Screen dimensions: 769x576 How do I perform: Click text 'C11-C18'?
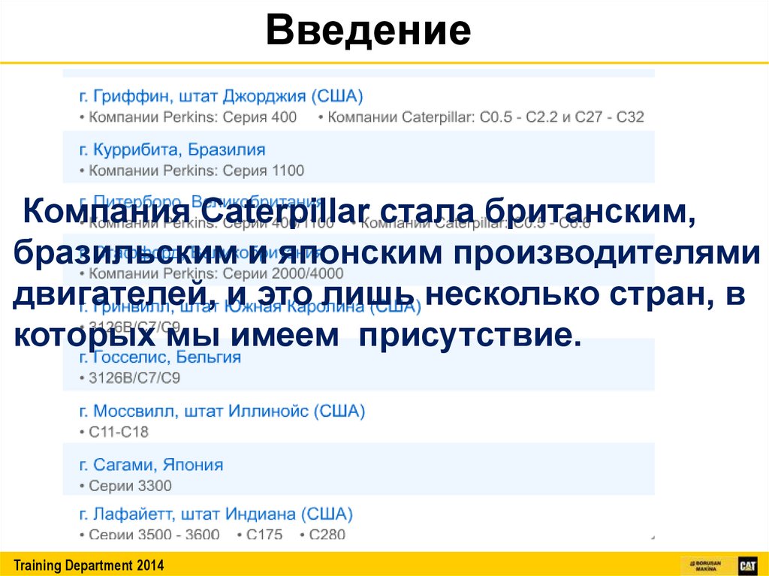coord(119,433)
